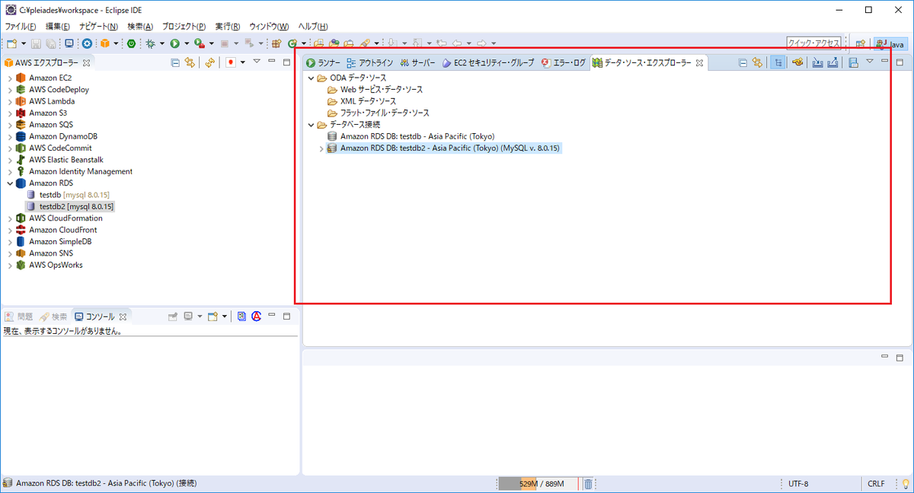The image size is (914, 493).
Task: Switch to the サーバー tab
Action: tap(418, 63)
